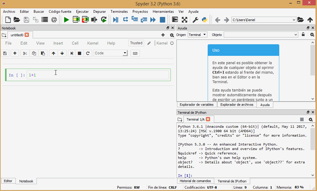
Task: Move the notebook cell down
Action: 62,53
